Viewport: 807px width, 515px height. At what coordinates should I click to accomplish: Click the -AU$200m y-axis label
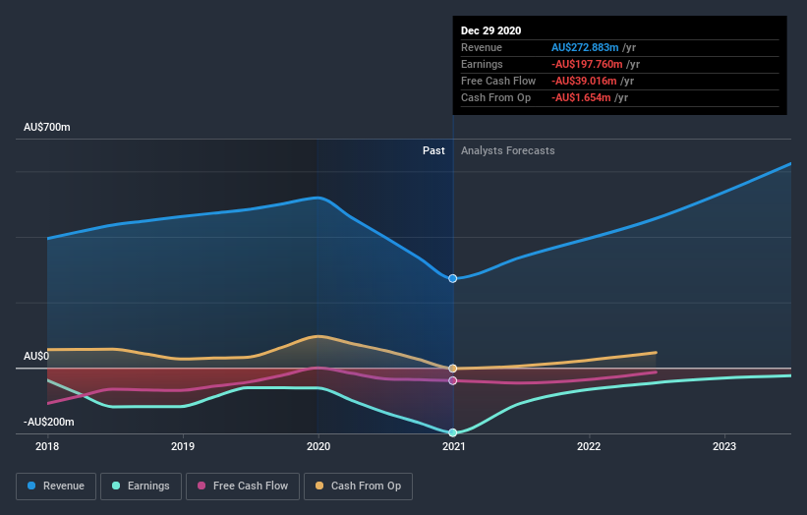point(48,422)
